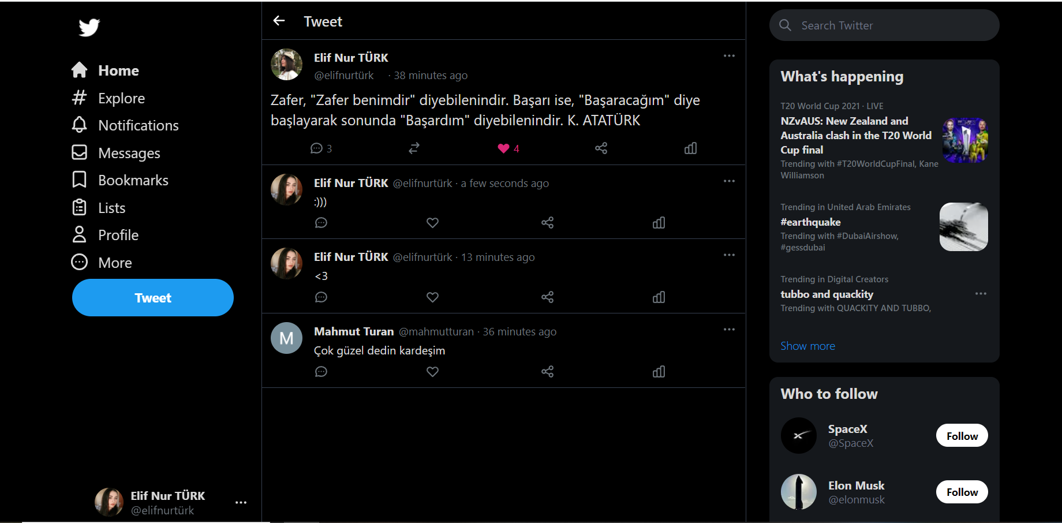Click the 'a few seconds ago' timestamp
Viewport: 1062px width, 523px height.
click(504, 184)
